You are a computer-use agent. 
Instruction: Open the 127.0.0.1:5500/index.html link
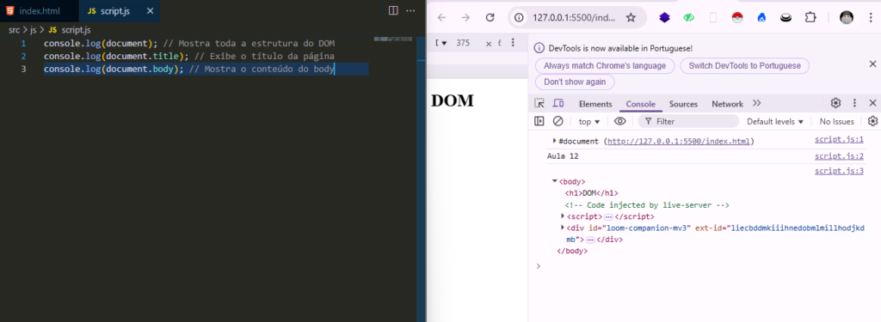[x=679, y=141]
